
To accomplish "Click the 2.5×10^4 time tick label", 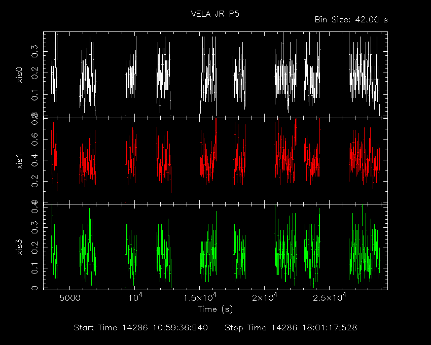I will pyautogui.click(x=330, y=297).
